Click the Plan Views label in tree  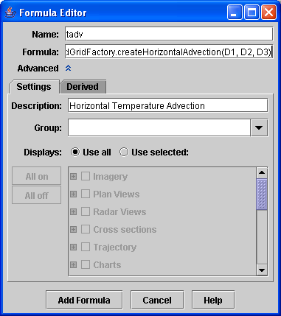click(x=117, y=194)
